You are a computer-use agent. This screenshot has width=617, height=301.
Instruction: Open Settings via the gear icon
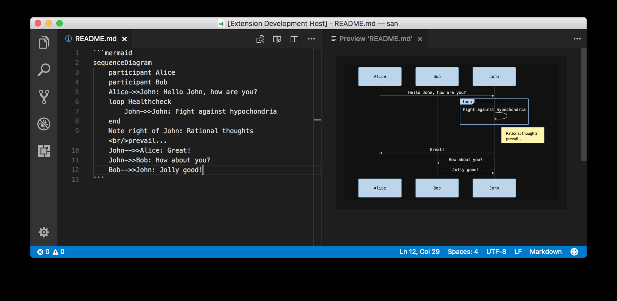(x=44, y=232)
